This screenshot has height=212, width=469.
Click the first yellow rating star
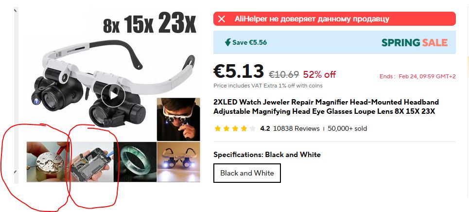(x=217, y=129)
